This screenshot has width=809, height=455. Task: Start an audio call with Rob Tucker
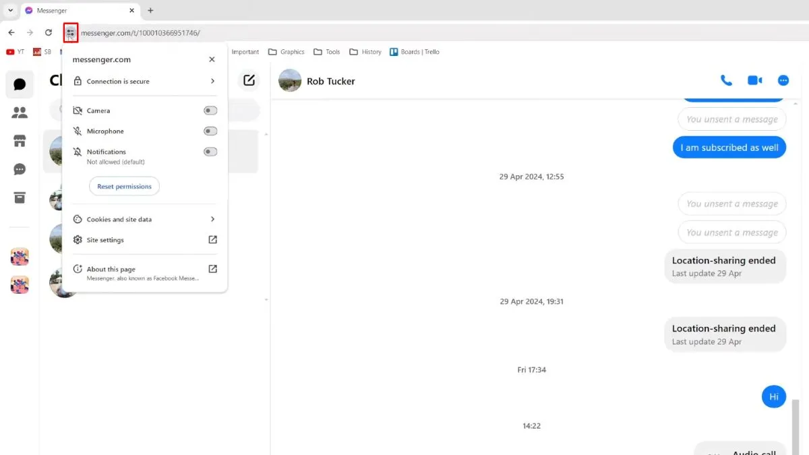pos(726,80)
